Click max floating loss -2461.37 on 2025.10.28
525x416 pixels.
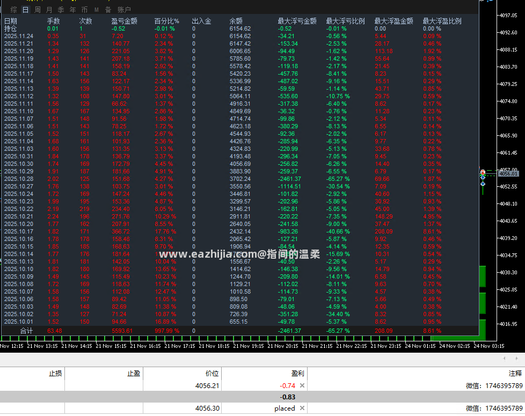[289, 179]
